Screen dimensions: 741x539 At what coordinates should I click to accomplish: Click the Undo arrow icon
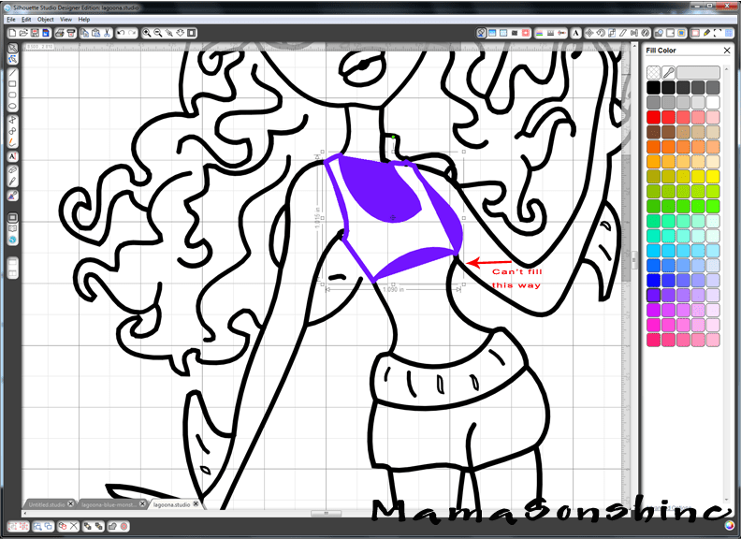[122, 33]
